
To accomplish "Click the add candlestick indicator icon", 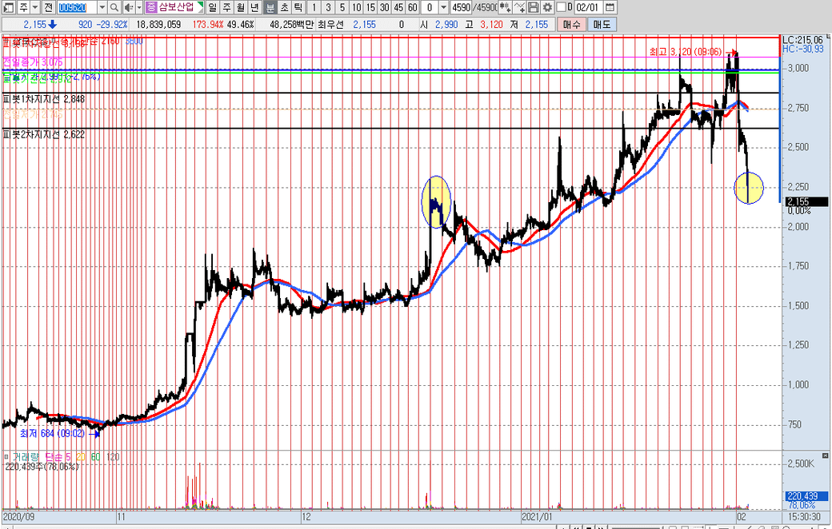I will click(503, 7).
